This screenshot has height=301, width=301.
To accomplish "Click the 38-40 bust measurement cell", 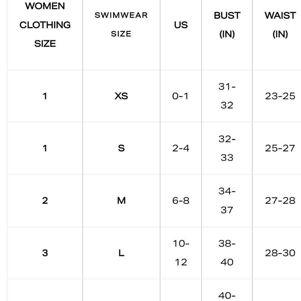I will [227, 253].
